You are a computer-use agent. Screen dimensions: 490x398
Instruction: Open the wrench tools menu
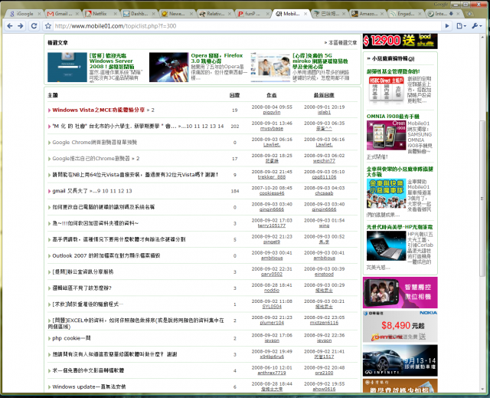tap(477, 26)
